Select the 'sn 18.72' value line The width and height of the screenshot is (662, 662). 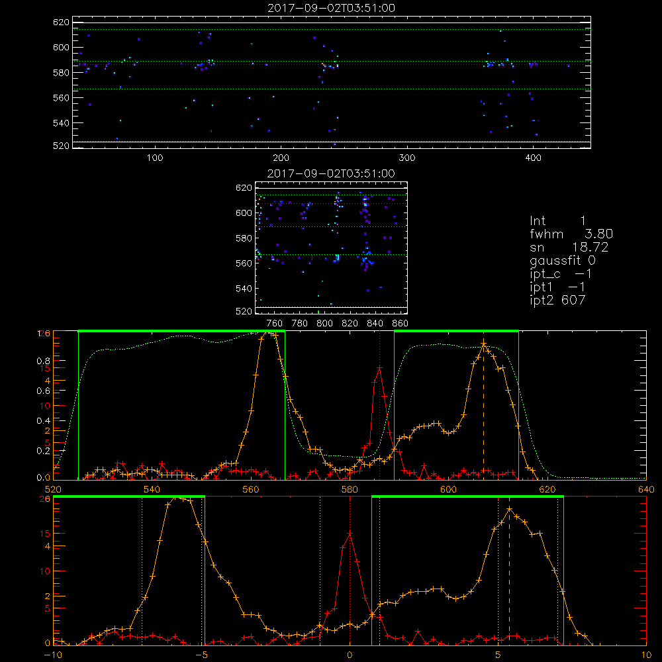[x=569, y=248]
